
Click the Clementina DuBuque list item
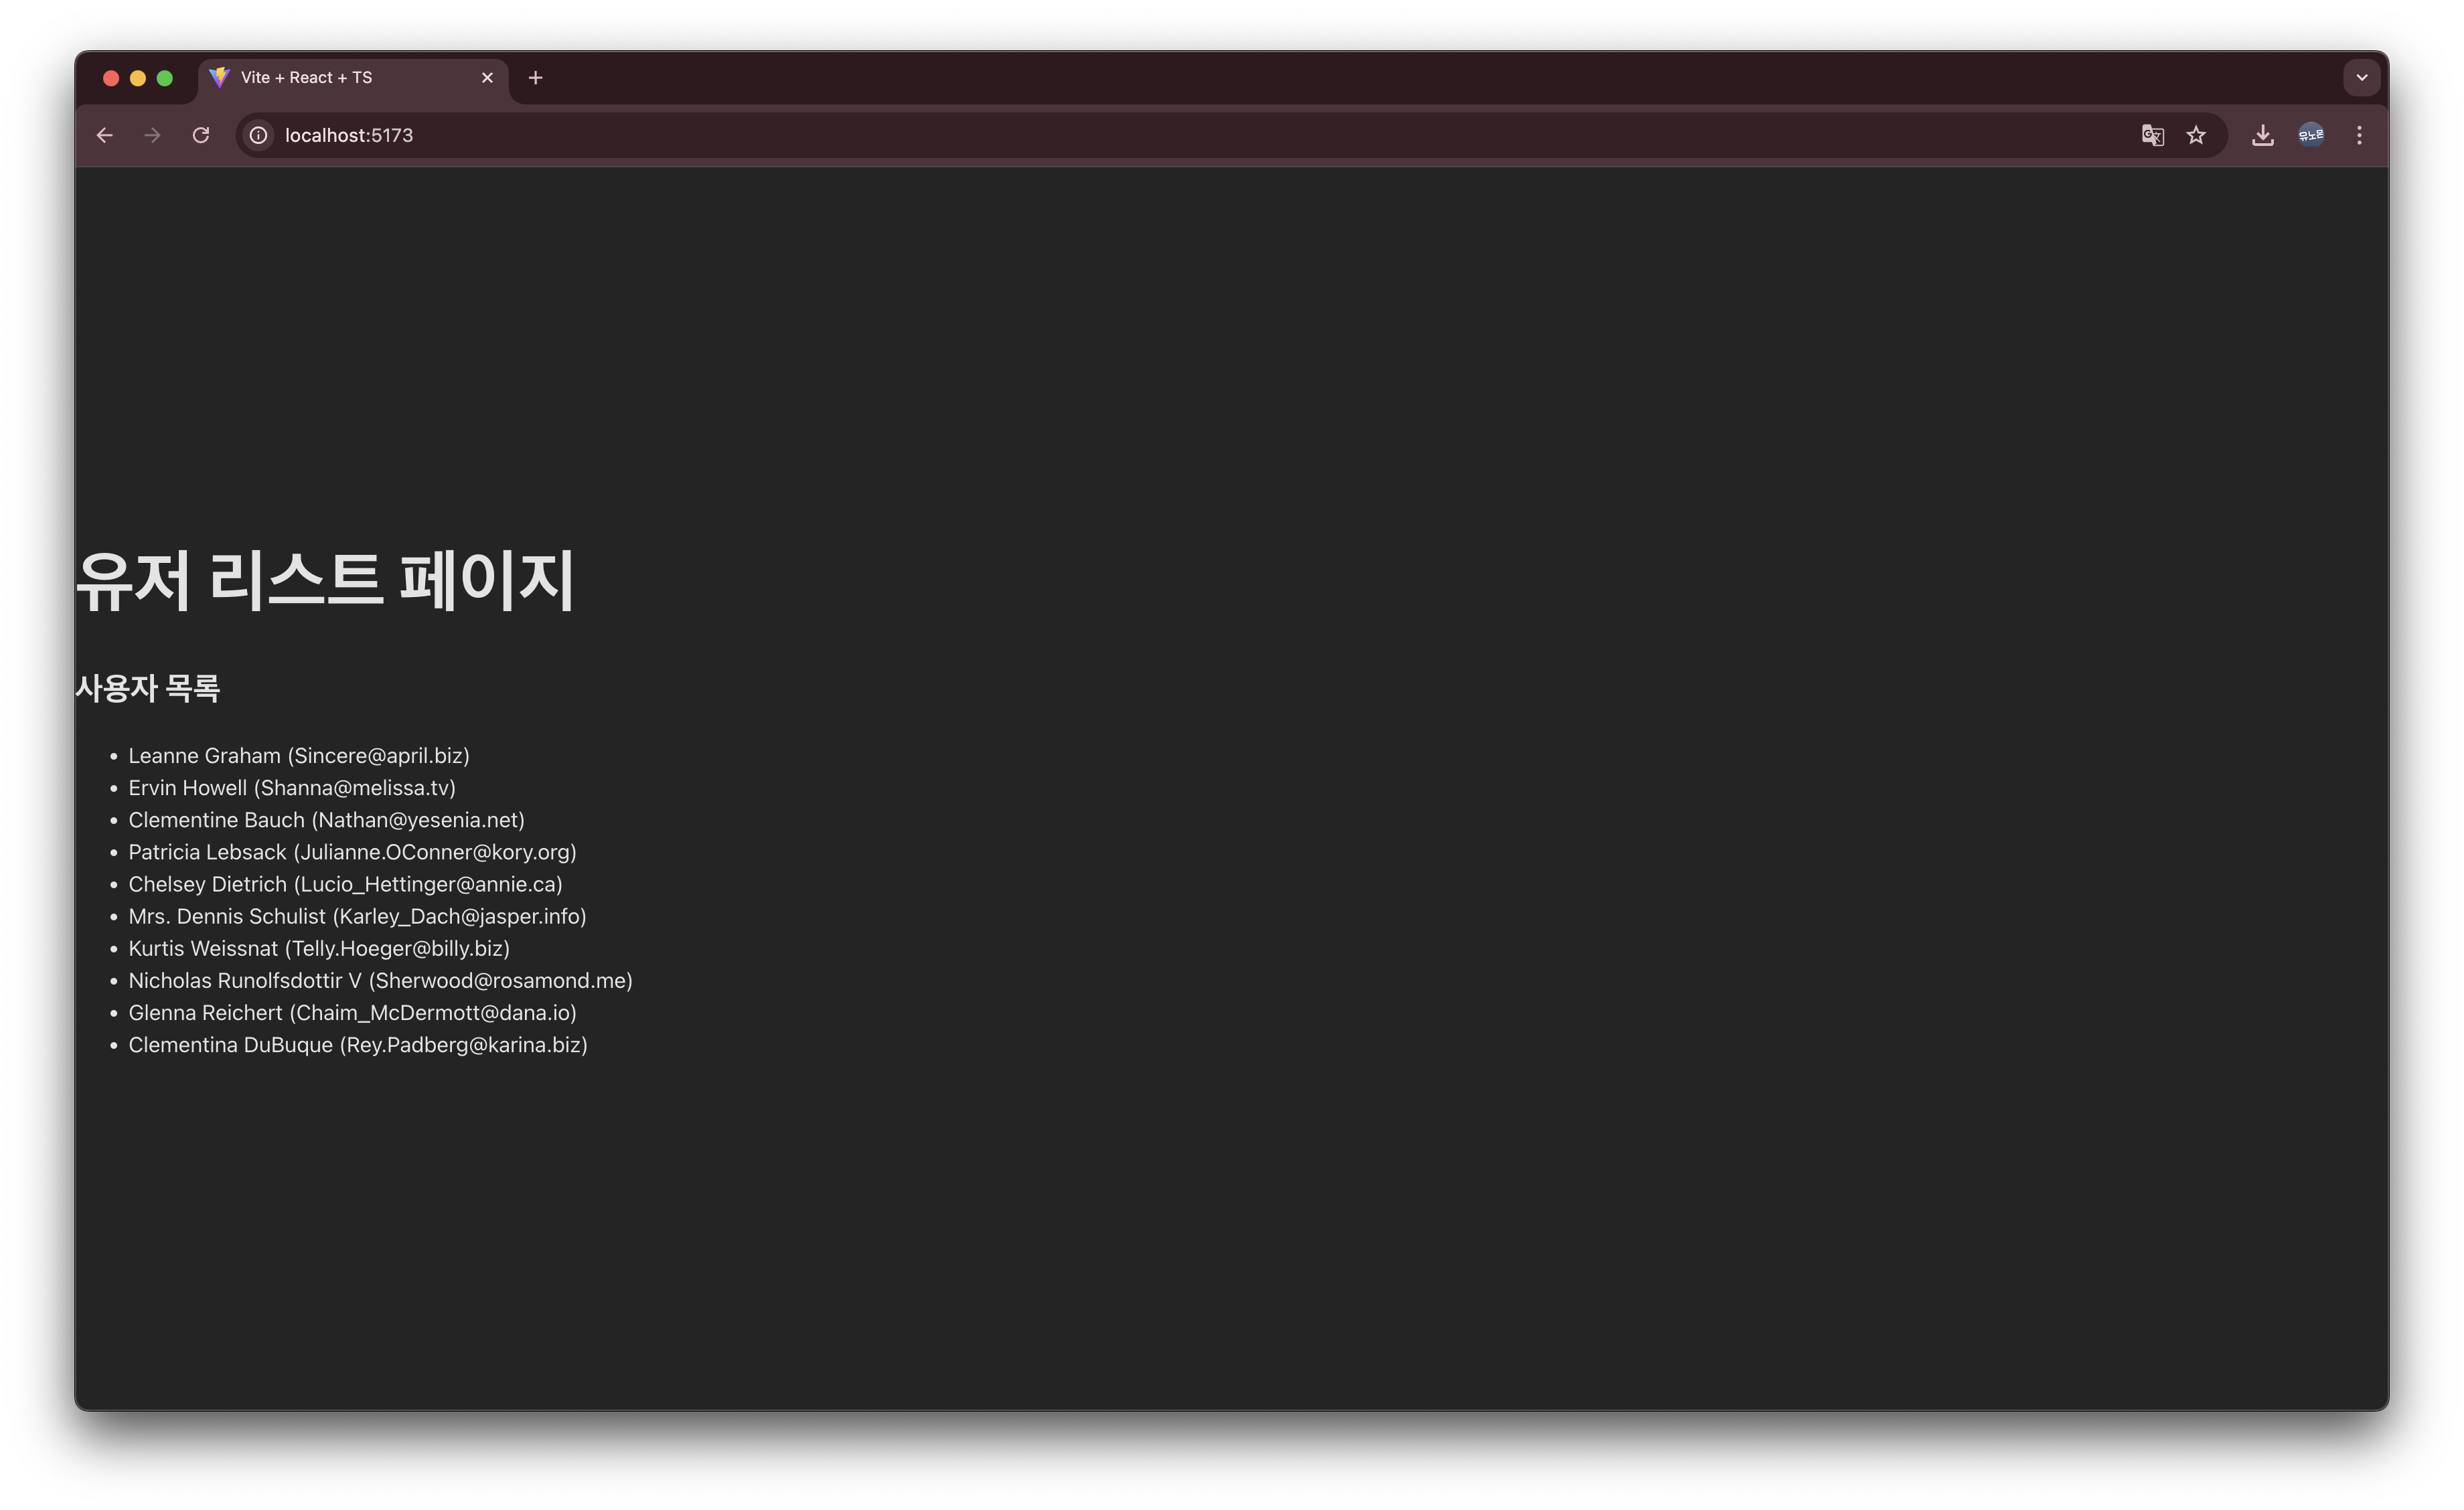[358, 1044]
